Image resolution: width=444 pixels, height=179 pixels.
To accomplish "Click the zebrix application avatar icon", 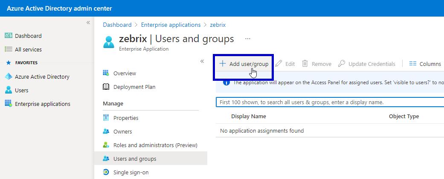I will [108, 42].
